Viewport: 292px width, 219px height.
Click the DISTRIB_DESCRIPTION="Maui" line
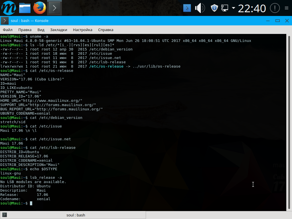click(30, 165)
